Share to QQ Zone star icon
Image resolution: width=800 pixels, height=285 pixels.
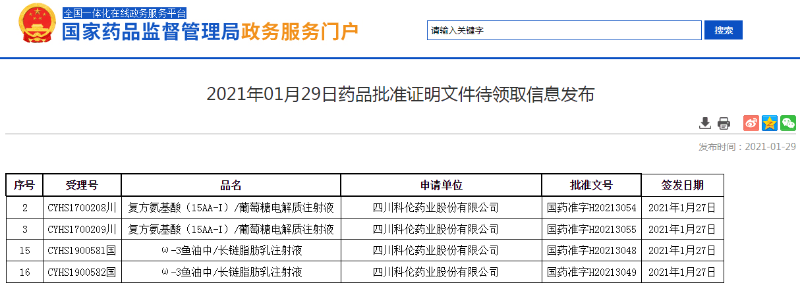tap(770, 122)
